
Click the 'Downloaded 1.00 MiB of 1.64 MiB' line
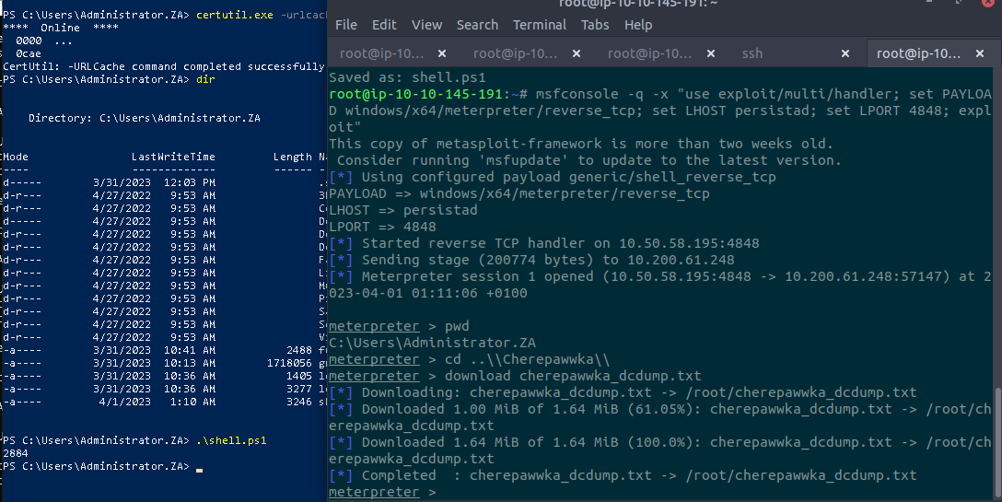coord(660,417)
